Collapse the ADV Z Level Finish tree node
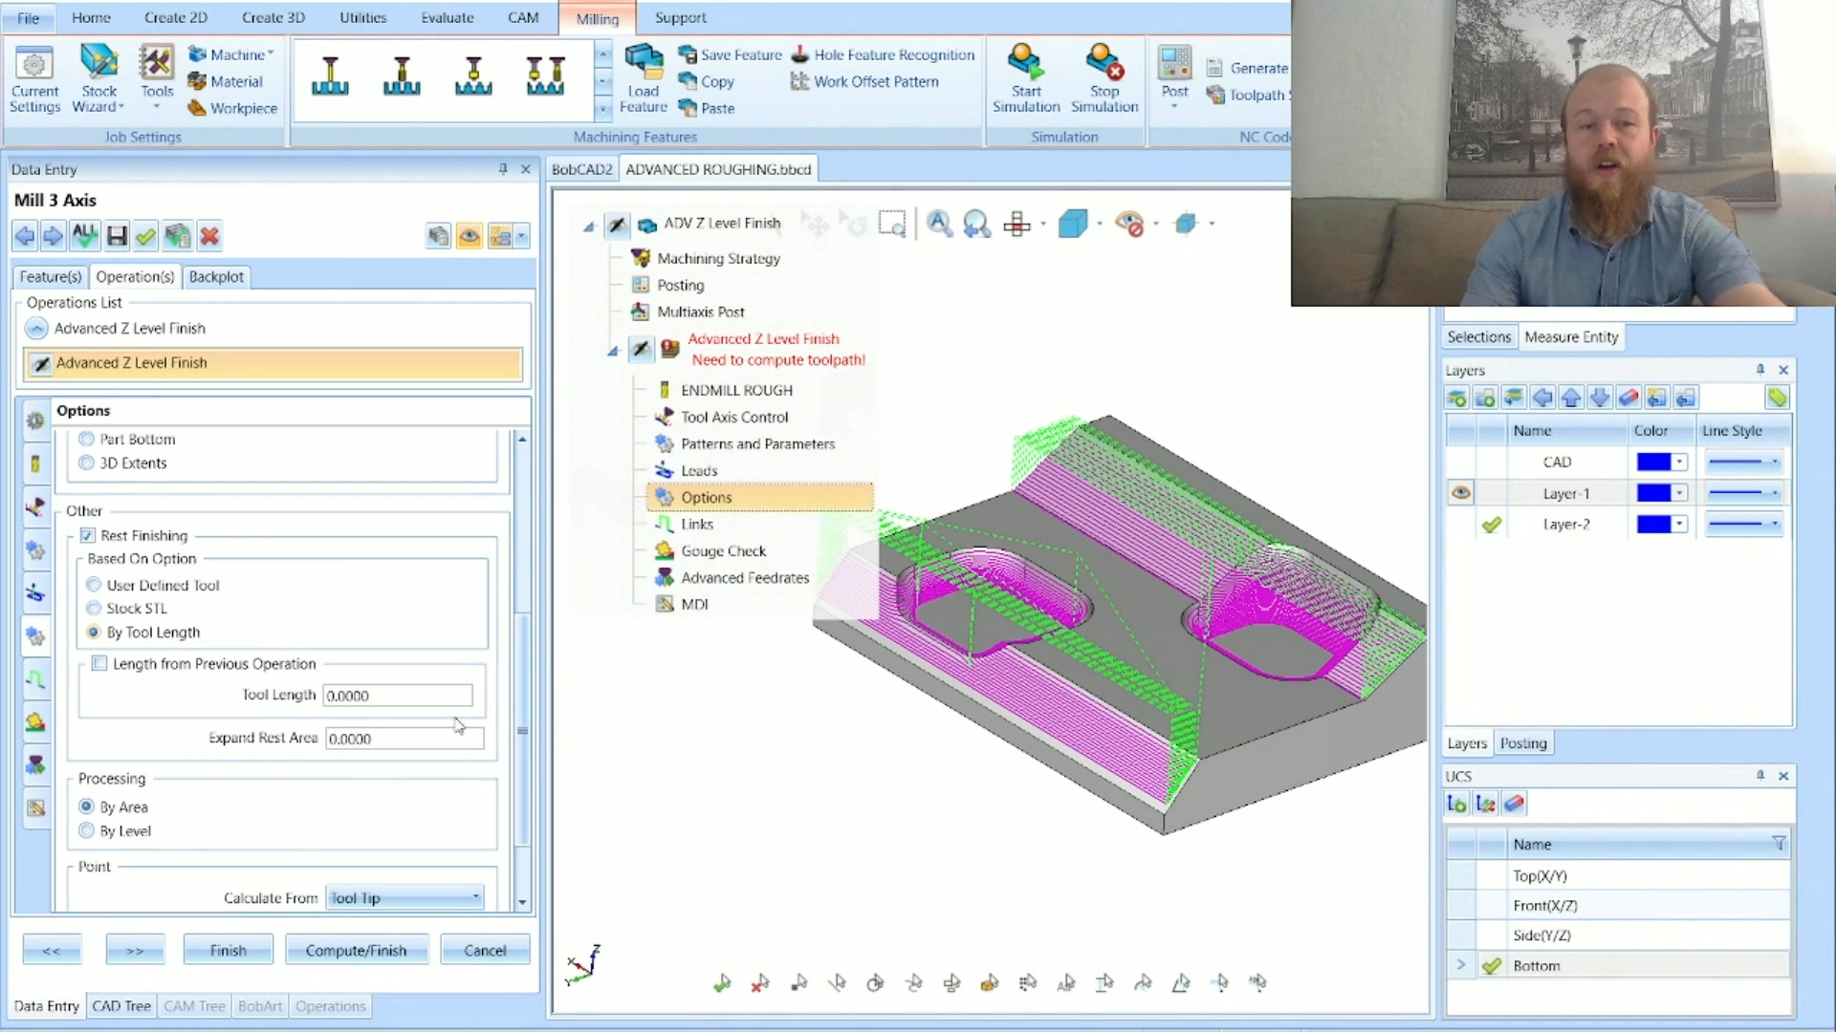The height and width of the screenshot is (1032, 1836). (589, 226)
